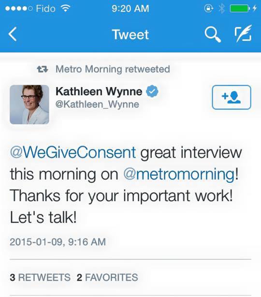Open the @WeGiveConsent mention link
The image size is (261, 297).
[x=73, y=152]
